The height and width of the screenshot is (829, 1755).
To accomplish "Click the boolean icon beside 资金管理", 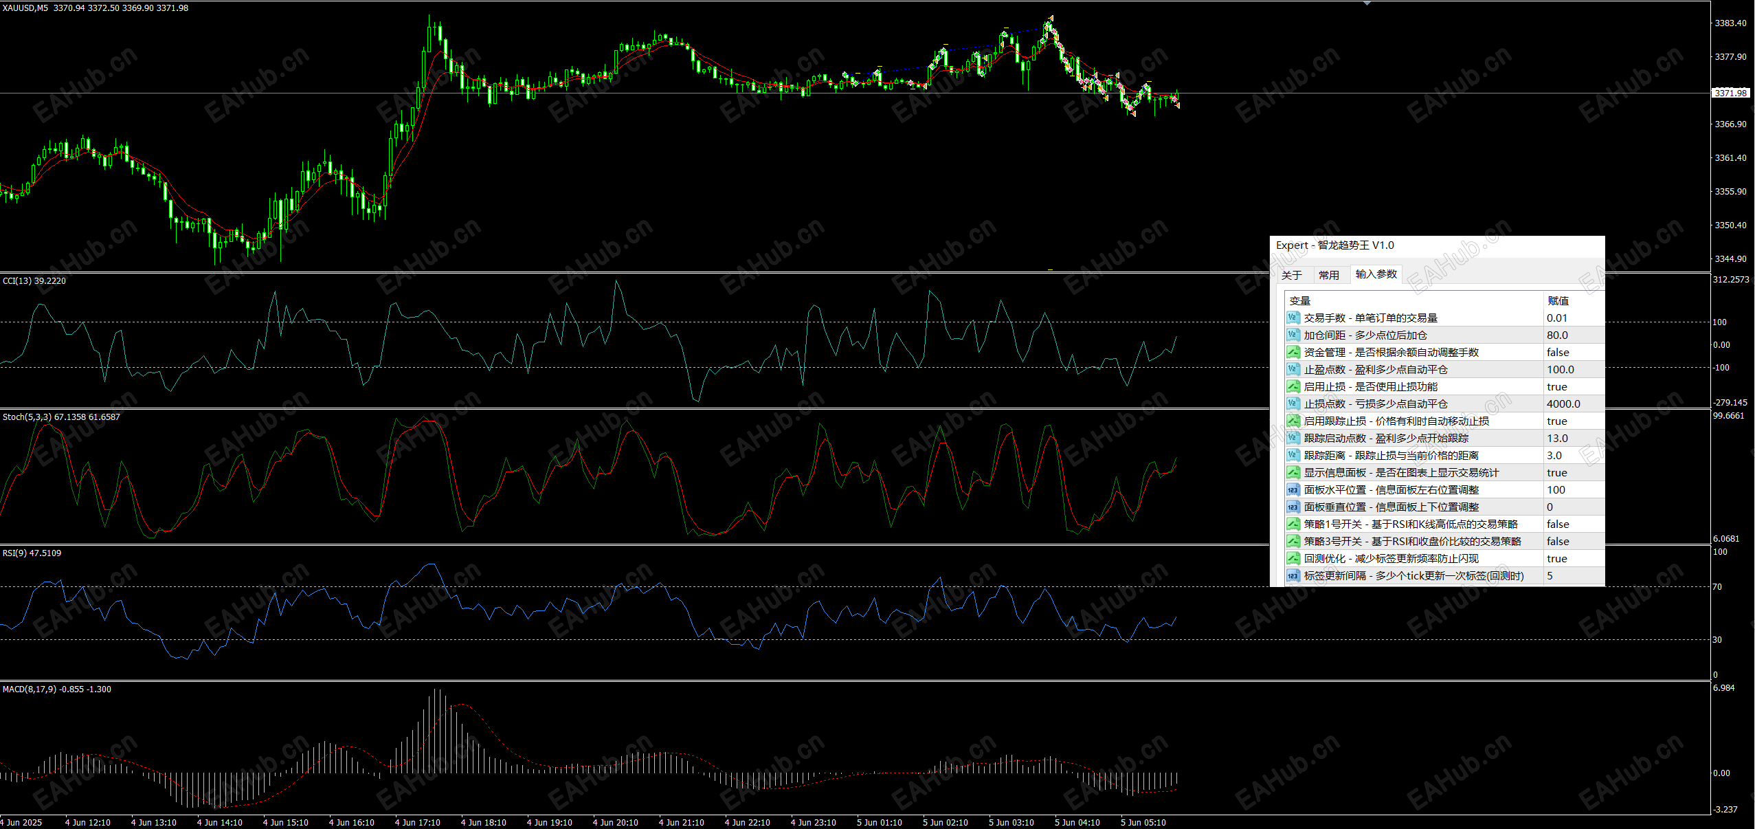I will tap(1293, 352).
